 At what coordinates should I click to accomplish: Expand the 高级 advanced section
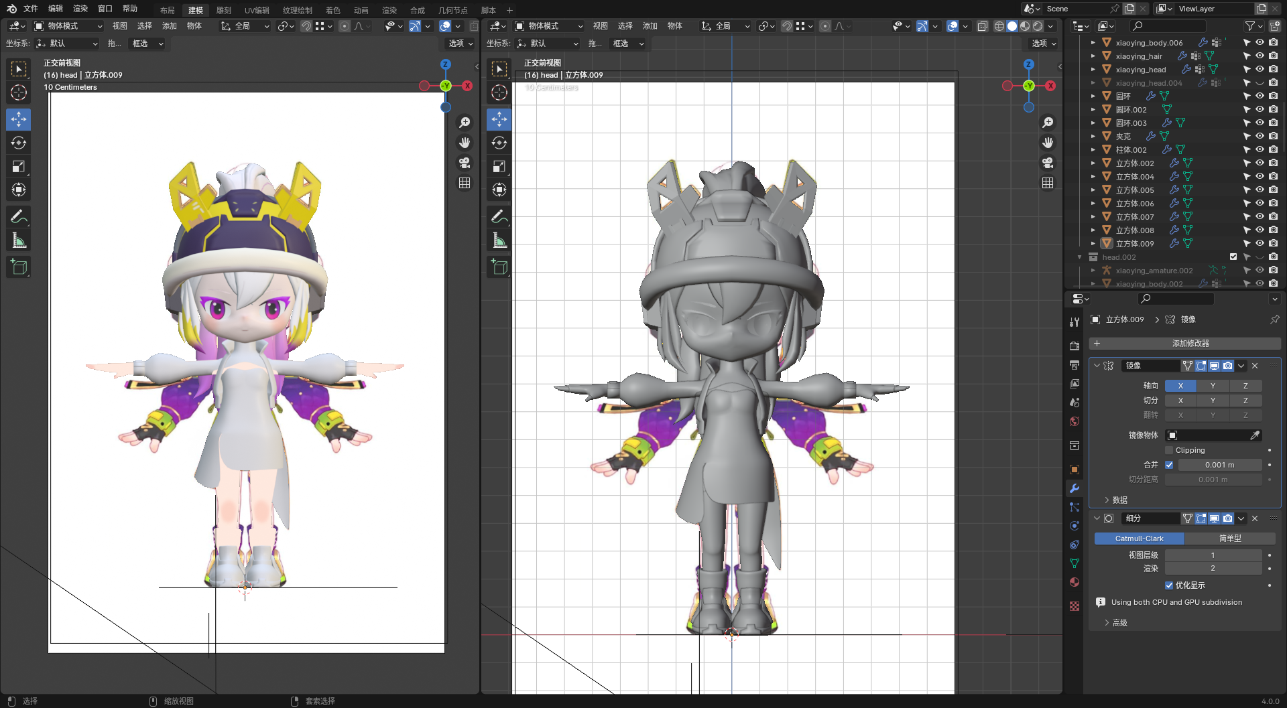click(1119, 623)
